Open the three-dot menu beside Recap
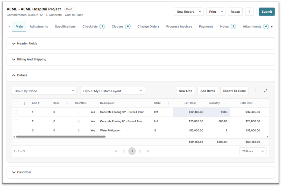282x187 pixels. [249, 12]
